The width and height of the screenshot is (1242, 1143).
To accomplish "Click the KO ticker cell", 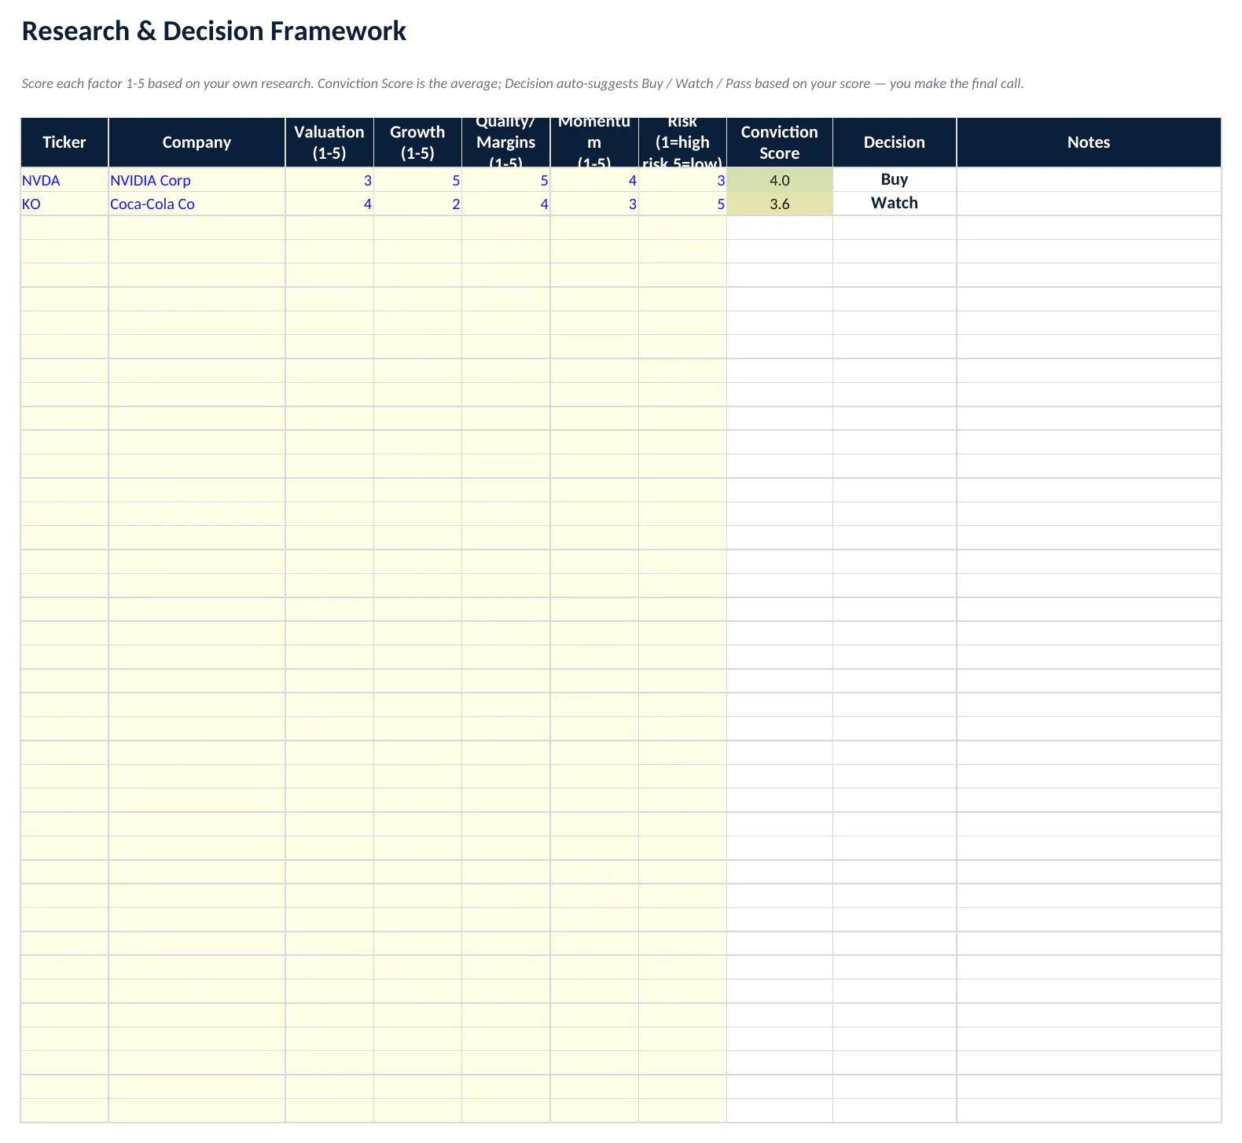I will coord(64,204).
